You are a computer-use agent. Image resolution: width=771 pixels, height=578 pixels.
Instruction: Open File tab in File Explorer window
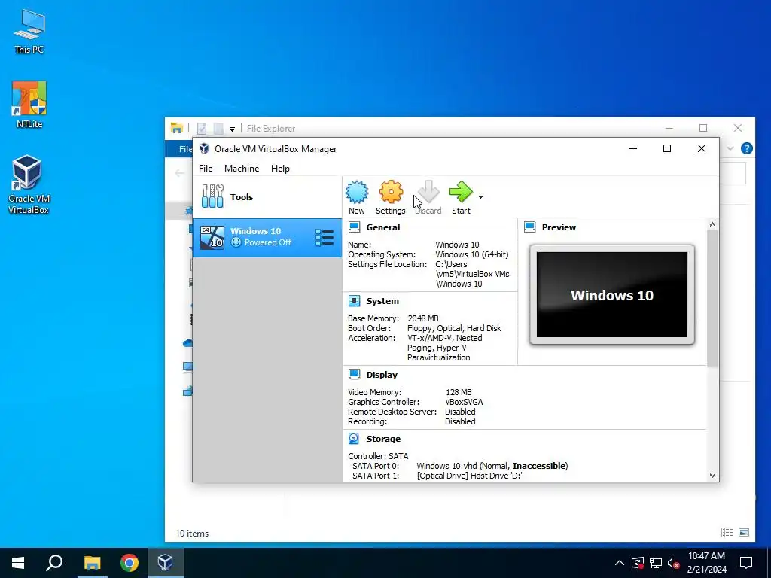click(185, 149)
